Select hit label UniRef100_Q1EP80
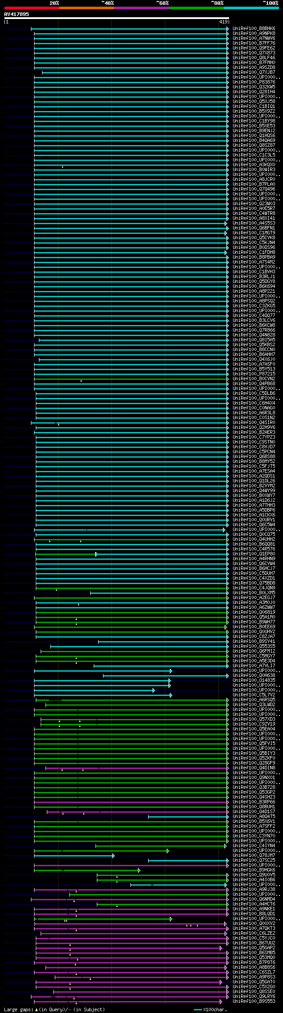This screenshot has width=283, height=1013. click(x=254, y=554)
